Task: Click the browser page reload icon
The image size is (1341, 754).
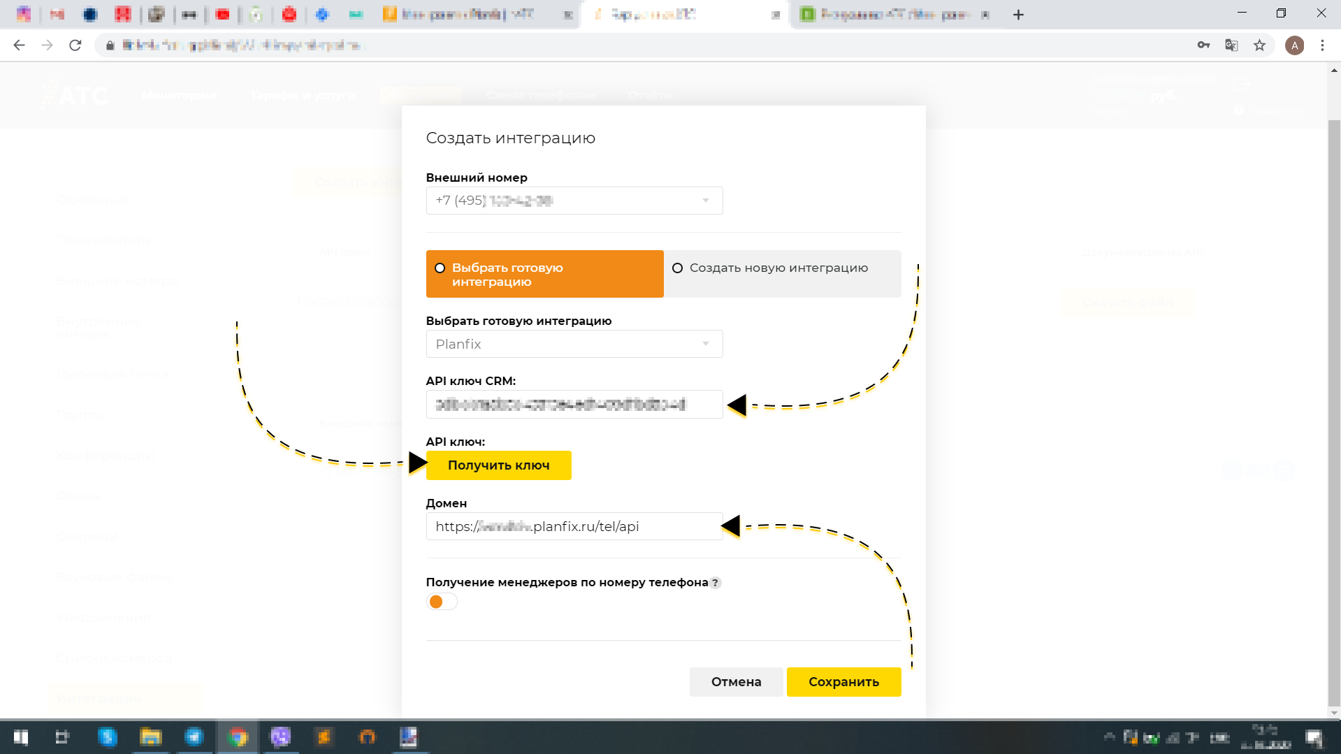Action: [75, 45]
